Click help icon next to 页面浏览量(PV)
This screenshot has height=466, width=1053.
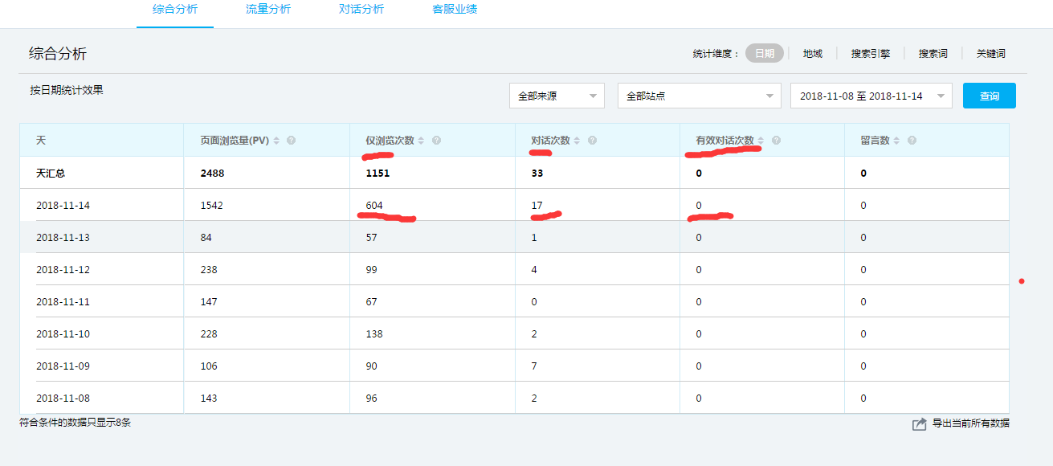point(292,141)
